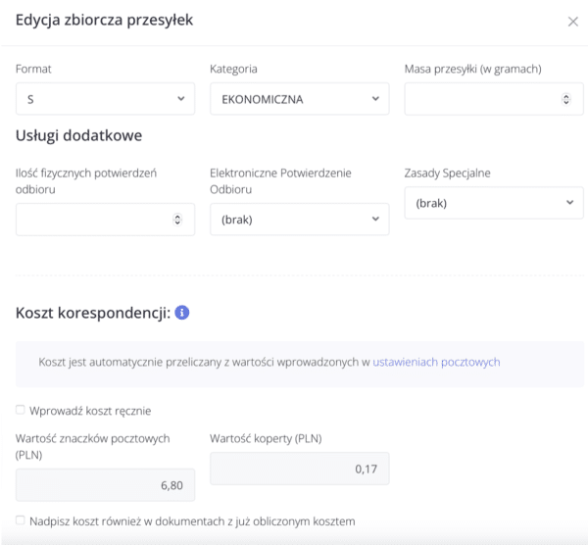Increase Masa przesyłki using the up arrow
Viewport: 588px width, 545px height.
(x=565, y=96)
